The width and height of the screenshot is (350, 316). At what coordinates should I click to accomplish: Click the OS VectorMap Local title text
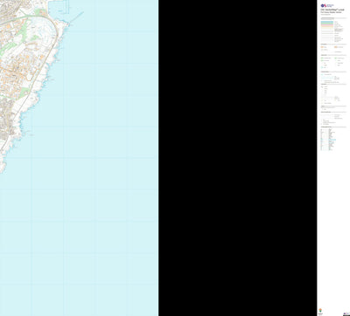332,10
